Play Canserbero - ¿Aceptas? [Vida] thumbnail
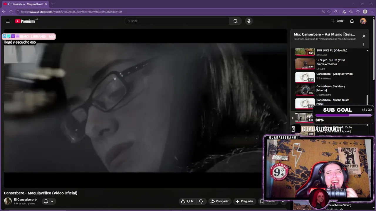Image resolution: width=376 pixels, height=211 pixels. coord(305,77)
